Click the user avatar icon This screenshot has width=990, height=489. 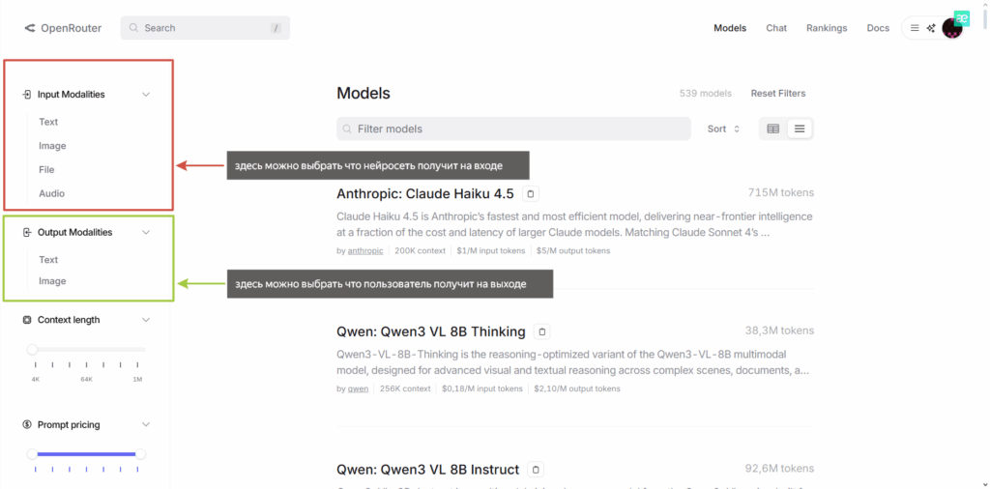[952, 28]
